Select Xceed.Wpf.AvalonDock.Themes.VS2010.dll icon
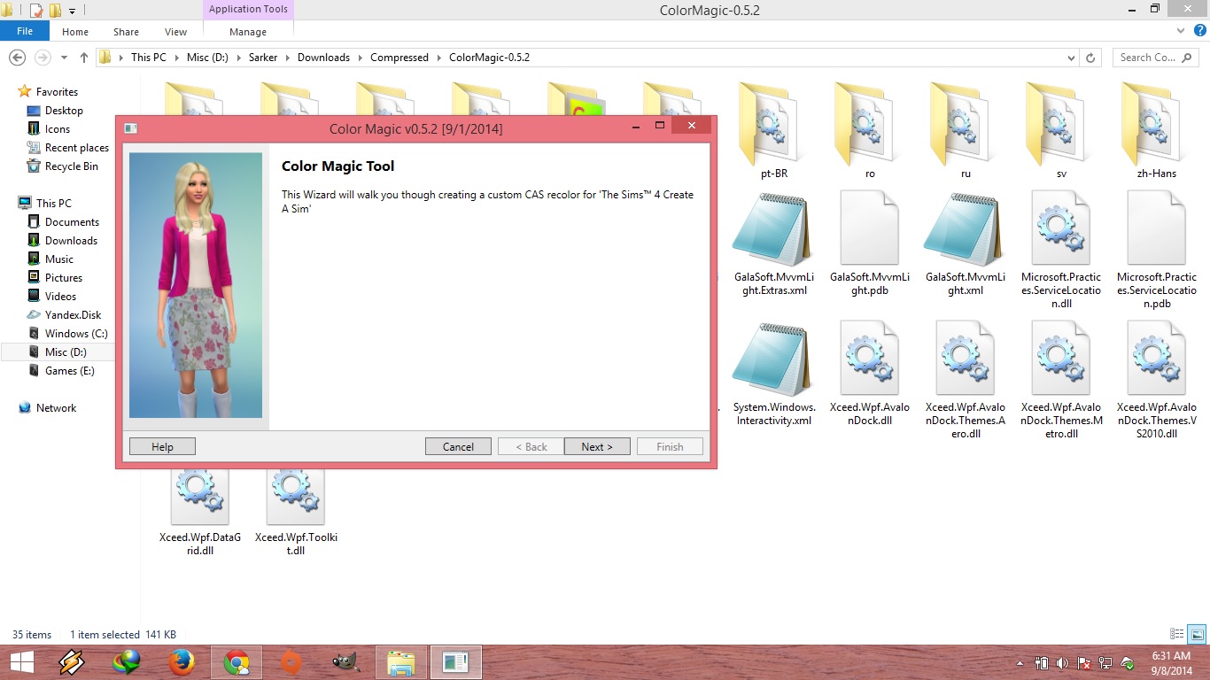The image size is (1210, 680). pyautogui.click(x=1157, y=359)
